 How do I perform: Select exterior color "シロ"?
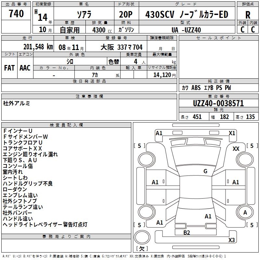click(70, 62)
